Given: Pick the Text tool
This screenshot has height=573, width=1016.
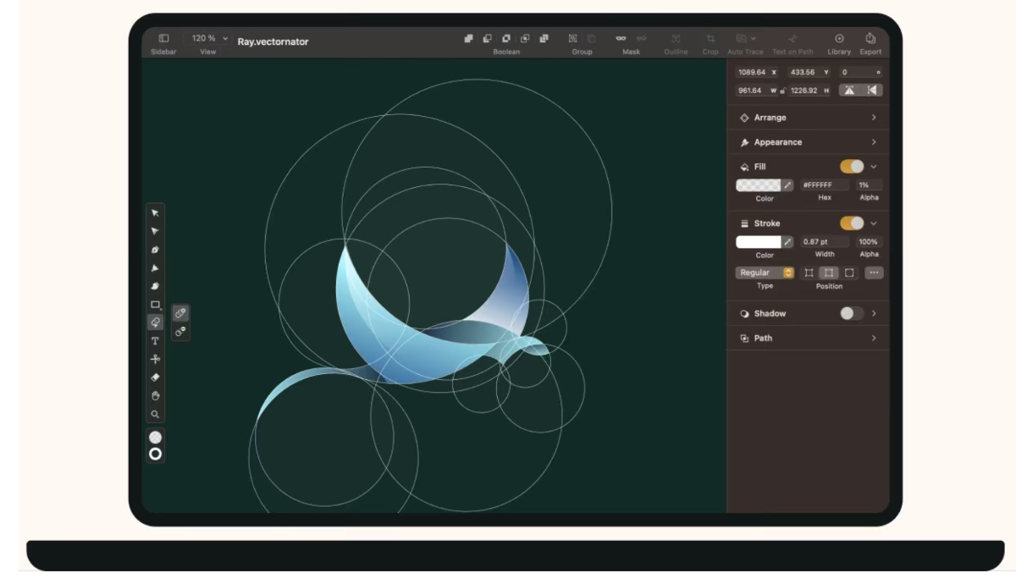Looking at the screenshot, I should (155, 341).
